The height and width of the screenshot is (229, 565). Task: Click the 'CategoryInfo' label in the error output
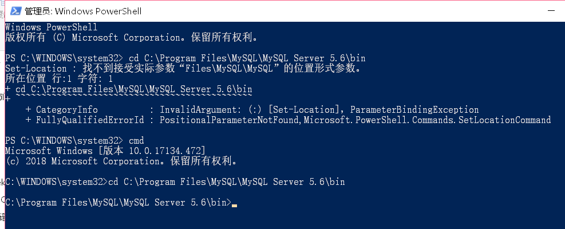coord(66,110)
